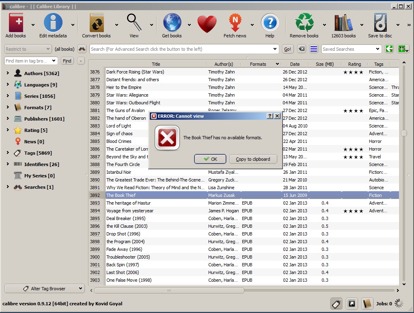This screenshot has height=313, width=414.
Task: Click the green copy-search arrow icon
Action: pos(389,49)
